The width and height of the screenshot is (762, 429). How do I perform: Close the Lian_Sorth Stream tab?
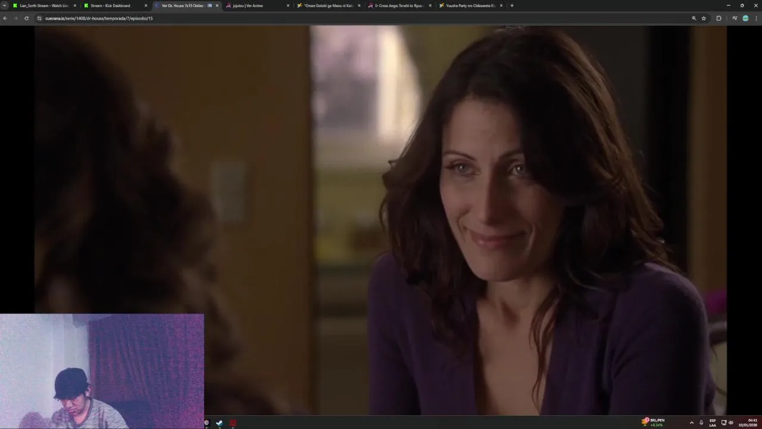74,5
